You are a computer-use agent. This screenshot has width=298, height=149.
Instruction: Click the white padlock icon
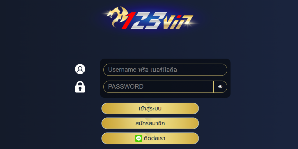click(x=80, y=87)
